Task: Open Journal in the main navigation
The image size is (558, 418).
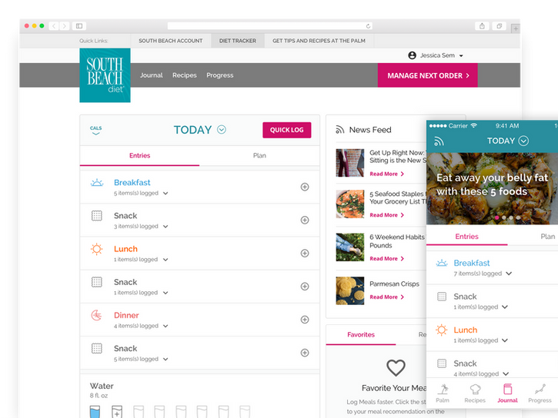Action: tap(152, 75)
